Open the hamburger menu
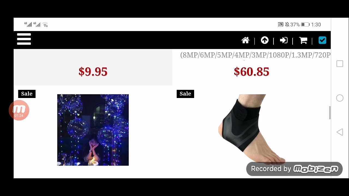349x196 pixels. tap(24, 39)
